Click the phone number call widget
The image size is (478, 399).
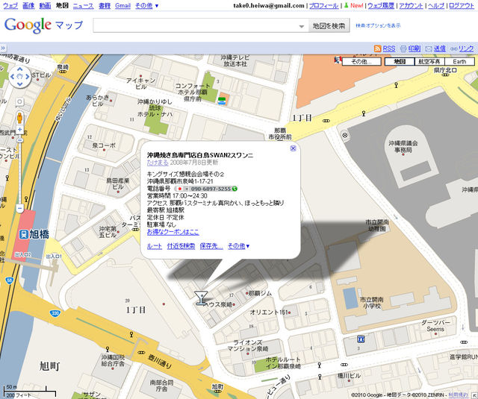(x=206, y=189)
